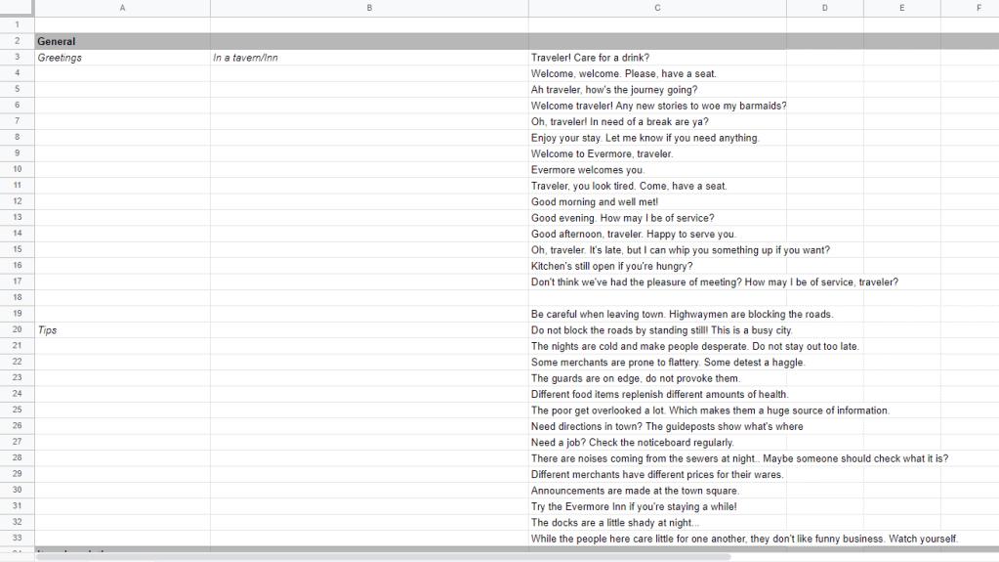Image resolution: width=999 pixels, height=562 pixels.
Task: Click the 'Tips' cell in column A
Action: click(122, 330)
